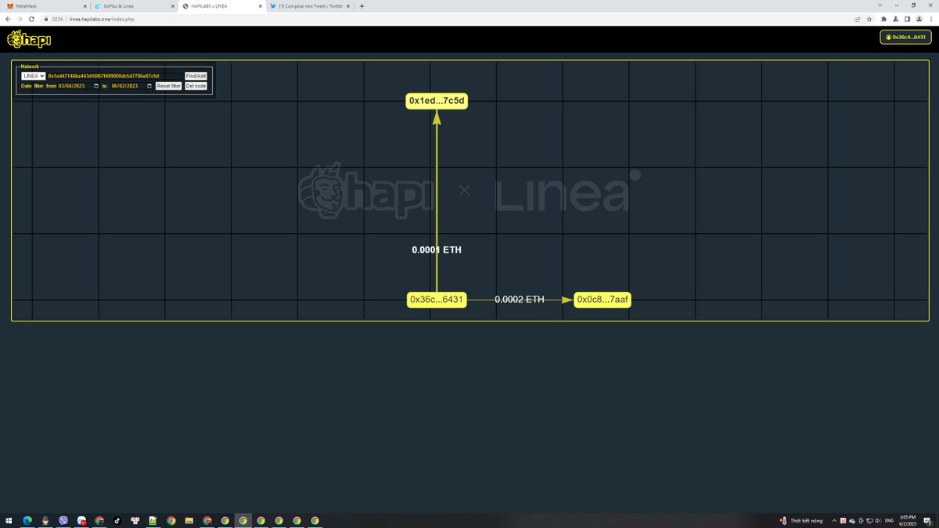Click the Find/Add button
939x528 pixels.
tap(196, 76)
